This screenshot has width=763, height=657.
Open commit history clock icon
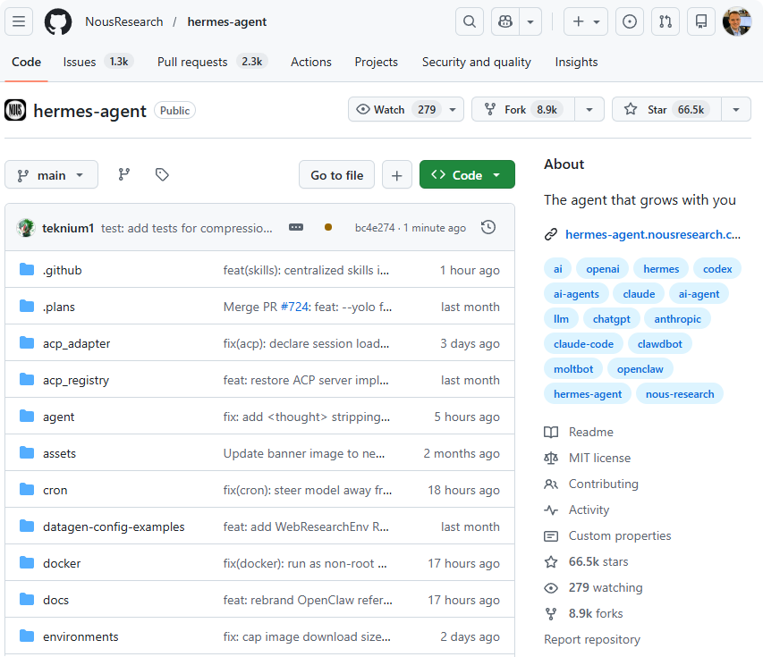pos(488,227)
